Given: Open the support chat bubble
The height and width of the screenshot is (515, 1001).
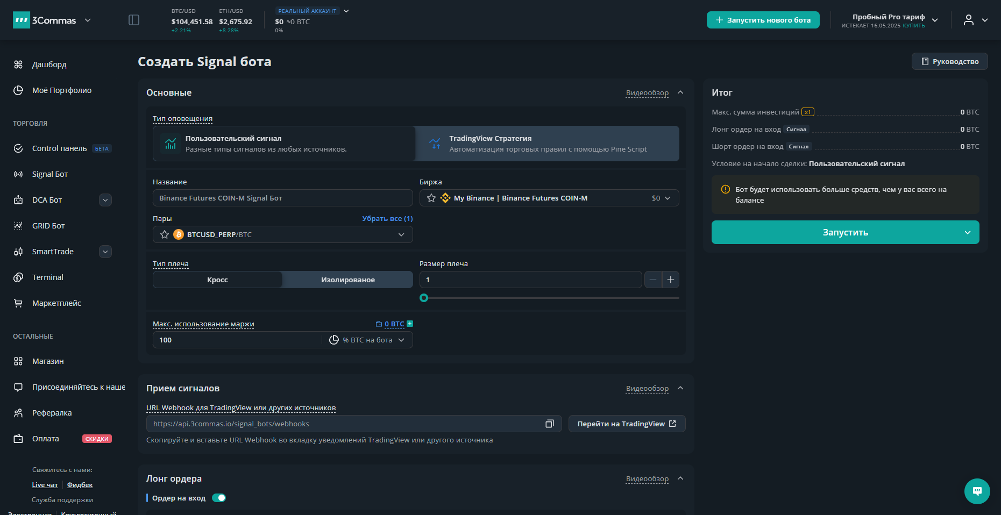Looking at the screenshot, I should point(977,491).
